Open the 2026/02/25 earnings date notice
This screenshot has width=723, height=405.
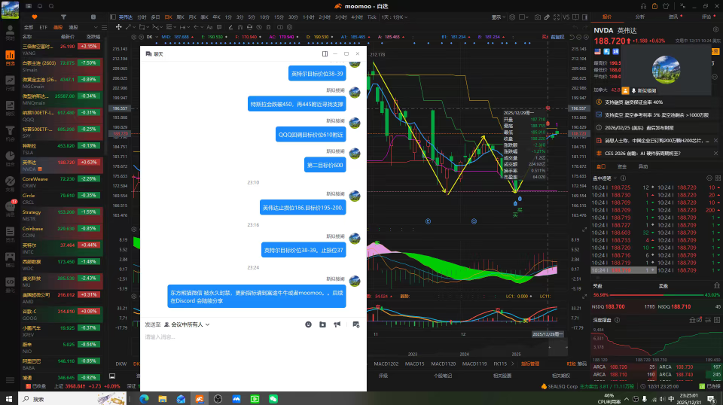point(639,128)
